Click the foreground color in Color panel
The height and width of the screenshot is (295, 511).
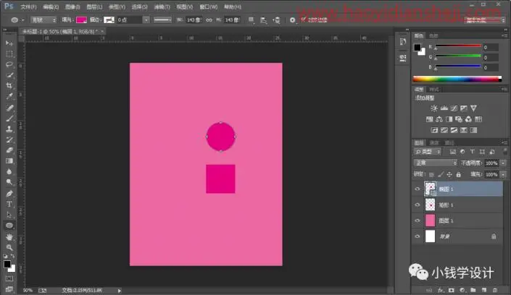coord(417,48)
